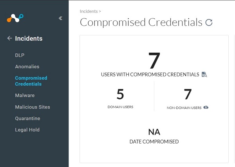
Task: Navigate to Malicious Sites
Action: point(33,107)
